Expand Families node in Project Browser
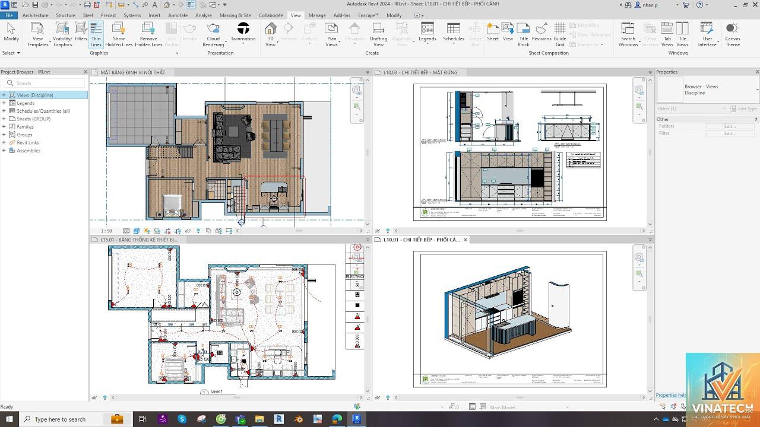This screenshot has height=427, width=760. pos(4,127)
